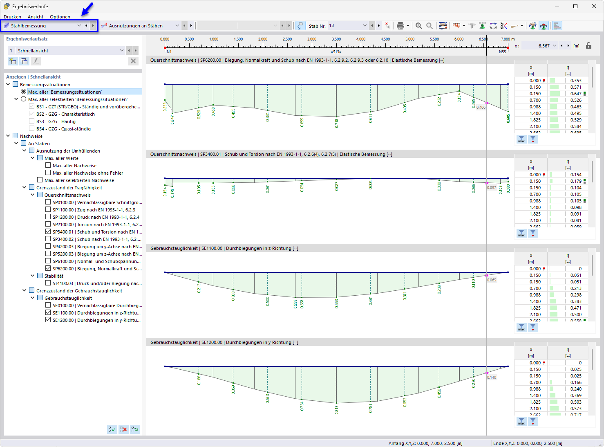The height and width of the screenshot is (447, 604).
Task: Select 'Max. aller selektierten Bemessungssituationen' radio button
Action: 24,99
